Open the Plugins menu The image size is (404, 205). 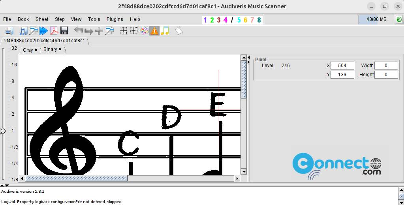click(x=115, y=19)
